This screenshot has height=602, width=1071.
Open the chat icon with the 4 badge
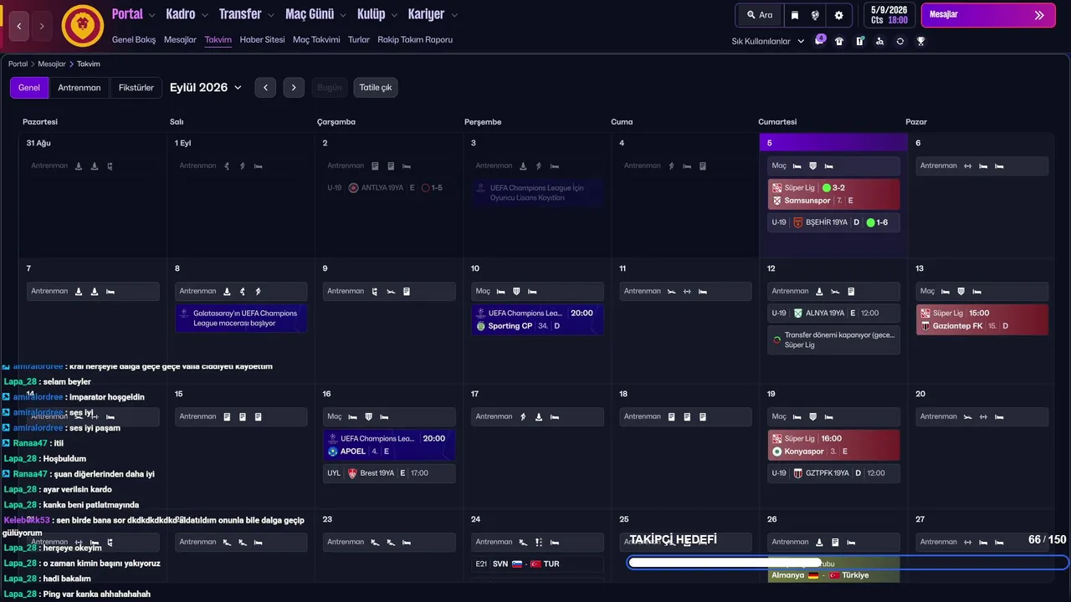pyautogui.click(x=819, y=41)
